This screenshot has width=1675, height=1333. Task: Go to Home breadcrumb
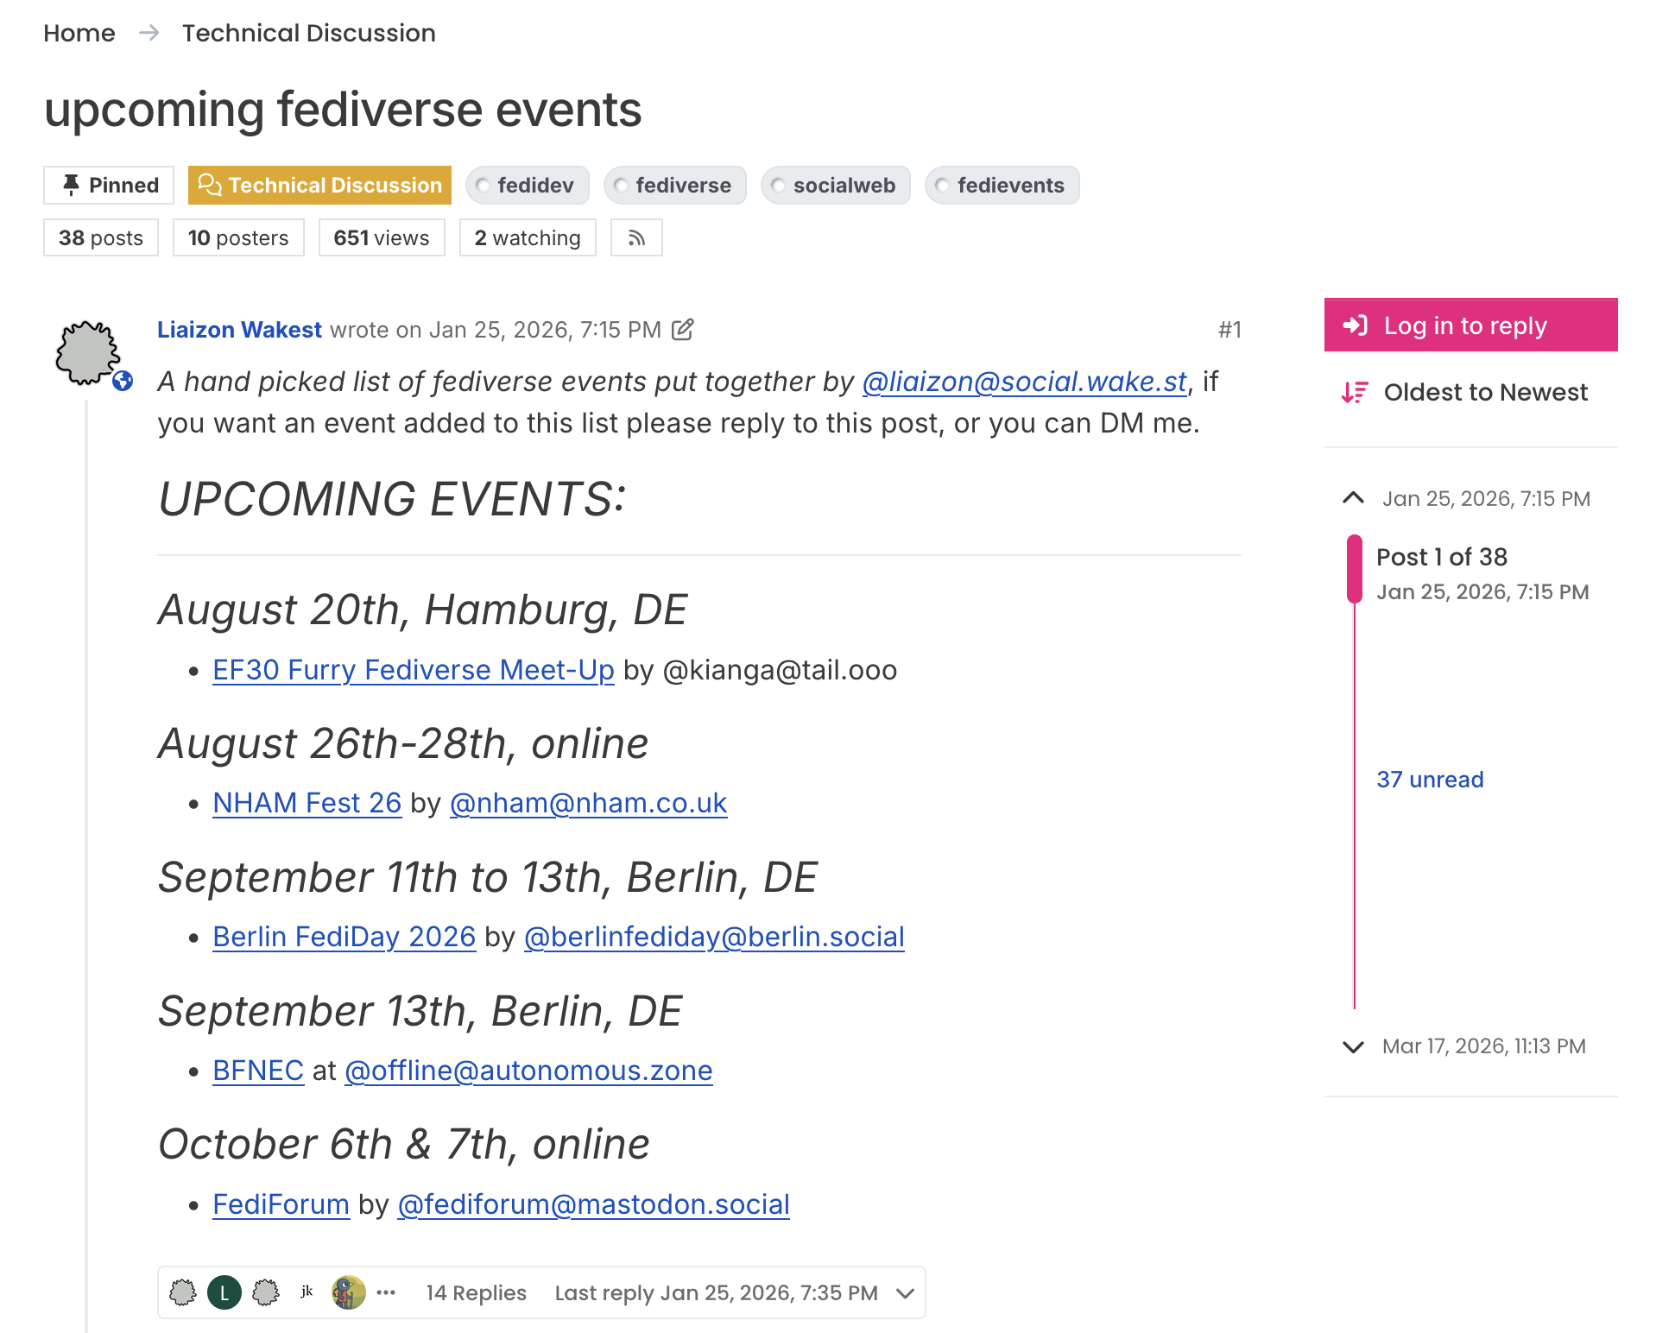click(x=79, y=33)
